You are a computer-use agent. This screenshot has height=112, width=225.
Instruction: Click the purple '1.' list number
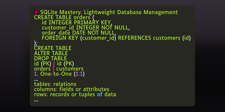tap(37, 74)
